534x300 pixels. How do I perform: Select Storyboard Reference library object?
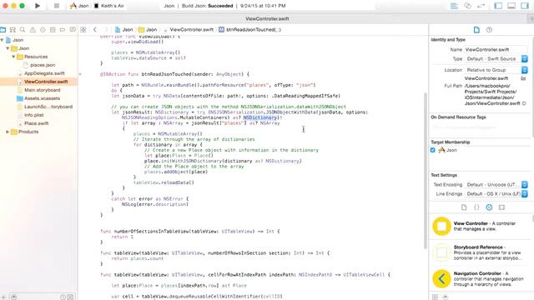[481, 252]
